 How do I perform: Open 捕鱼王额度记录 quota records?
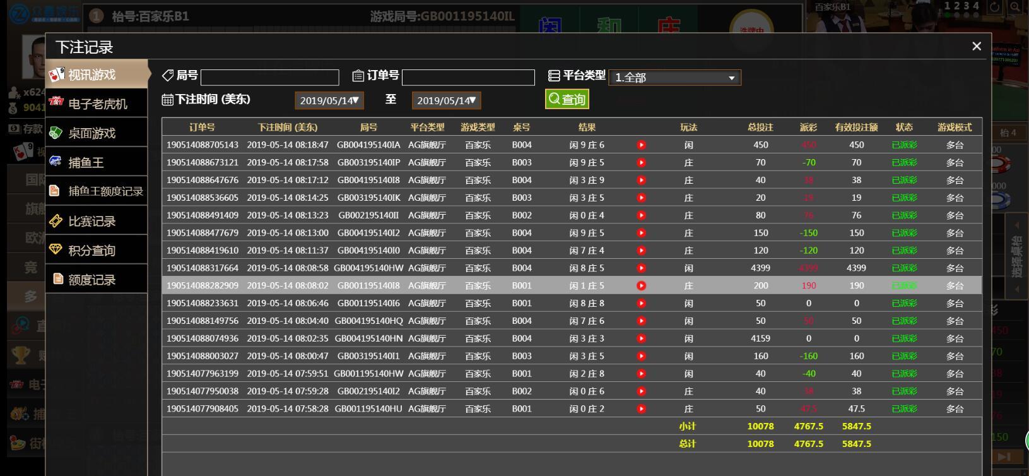point(97,191)
